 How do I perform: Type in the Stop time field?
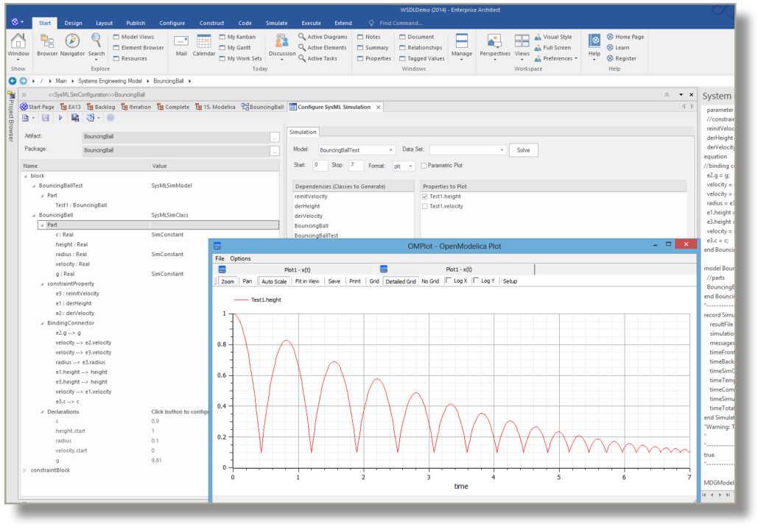[x=356, y=164]
